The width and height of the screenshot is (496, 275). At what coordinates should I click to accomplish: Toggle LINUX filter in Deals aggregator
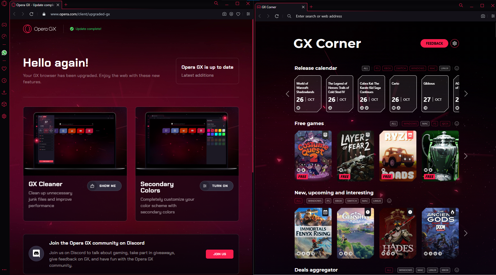pyautogui.click(x=432, y=270)
